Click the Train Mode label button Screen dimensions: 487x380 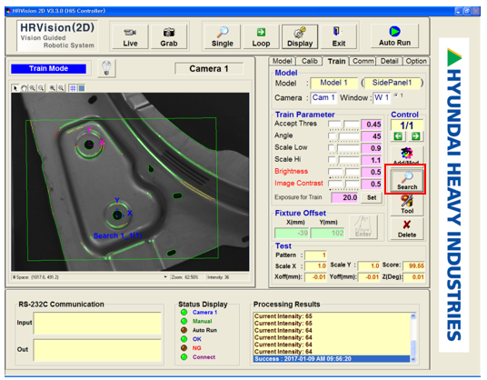48,69
